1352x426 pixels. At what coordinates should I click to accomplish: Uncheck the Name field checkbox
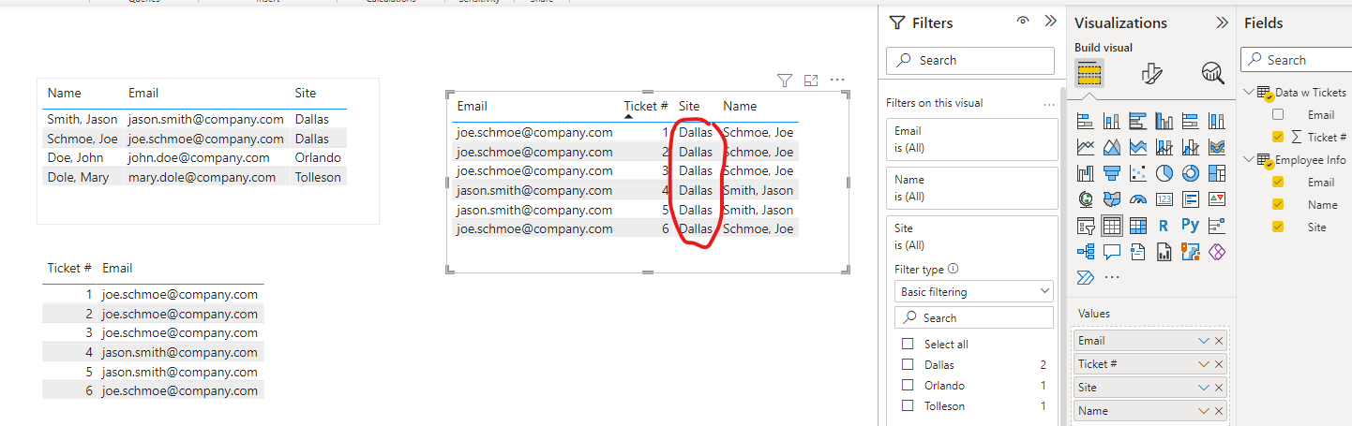(x=1278, y=204)
